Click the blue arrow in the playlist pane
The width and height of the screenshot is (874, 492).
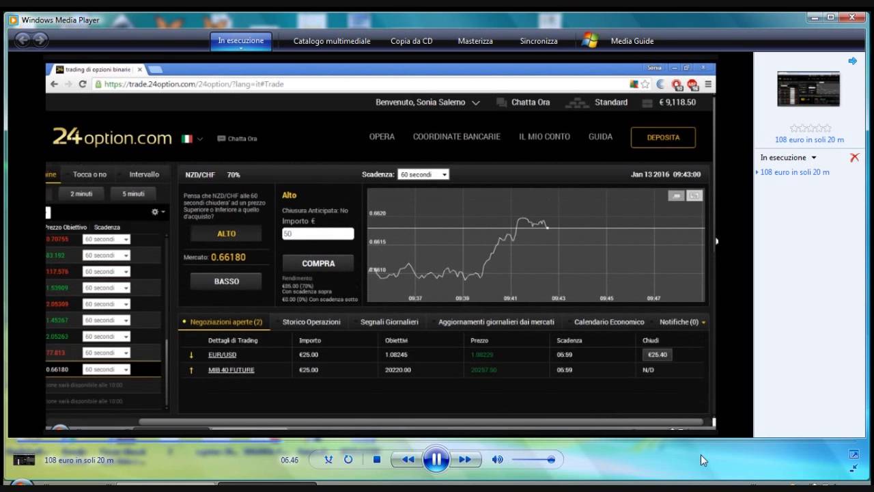[x=852, y=61]
